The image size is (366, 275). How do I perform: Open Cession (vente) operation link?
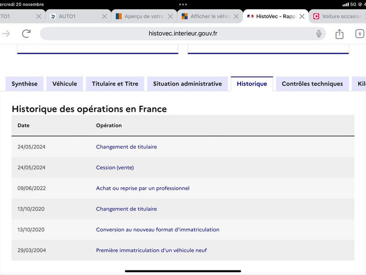(x=115, y=167)
